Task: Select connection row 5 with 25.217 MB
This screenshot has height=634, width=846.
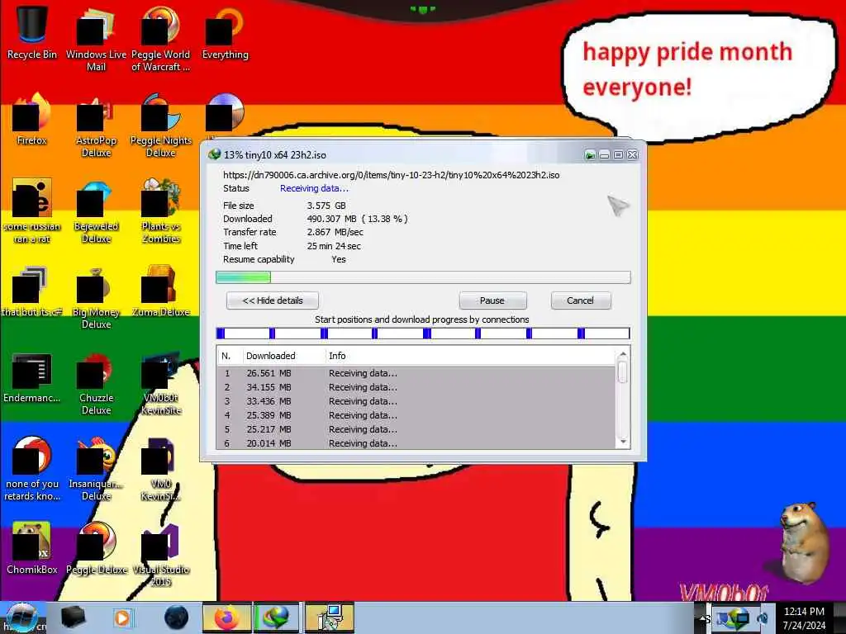Action: tap(416, 429)
